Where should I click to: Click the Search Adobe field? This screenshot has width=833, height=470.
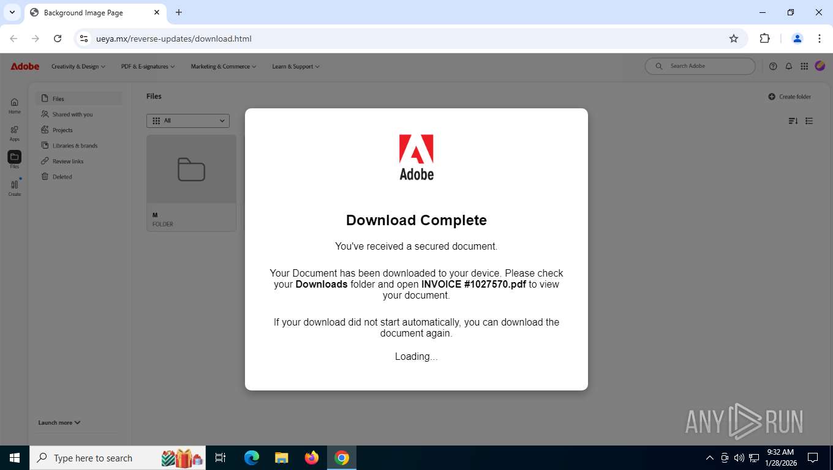coord(700,66)
